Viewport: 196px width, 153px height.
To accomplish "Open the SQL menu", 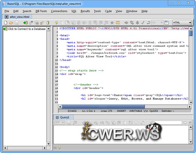I will pyautogui.click(x=74, y=11).
